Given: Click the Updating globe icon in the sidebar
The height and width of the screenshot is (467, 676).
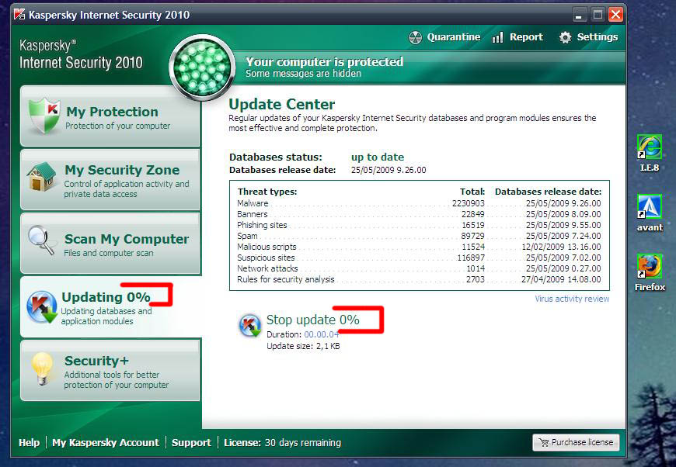Looking at the screenshot, I should click(42, 307).
